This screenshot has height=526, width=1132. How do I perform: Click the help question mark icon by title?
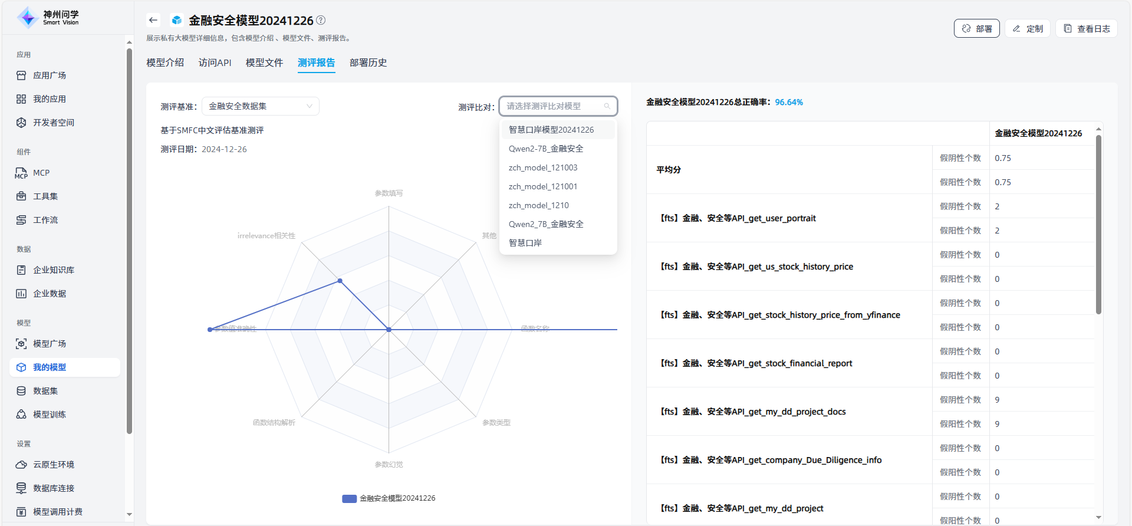pos(321,20)
